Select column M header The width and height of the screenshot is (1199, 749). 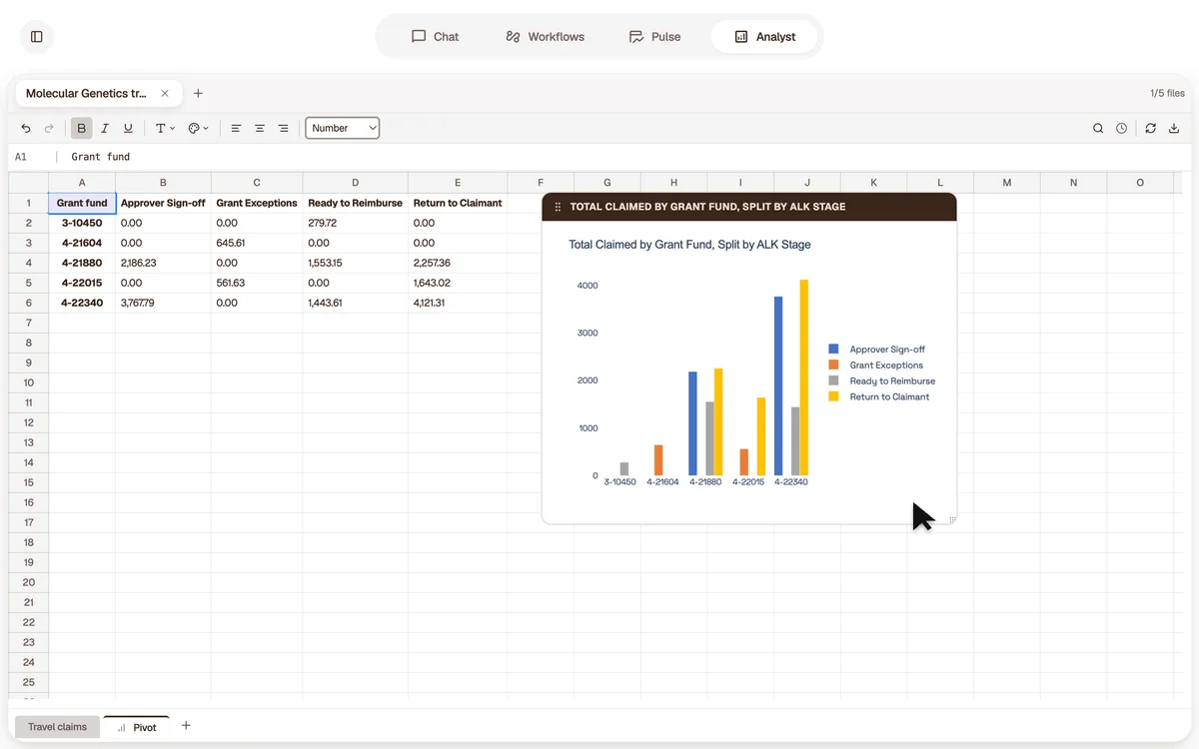(x=1007, y=183)
